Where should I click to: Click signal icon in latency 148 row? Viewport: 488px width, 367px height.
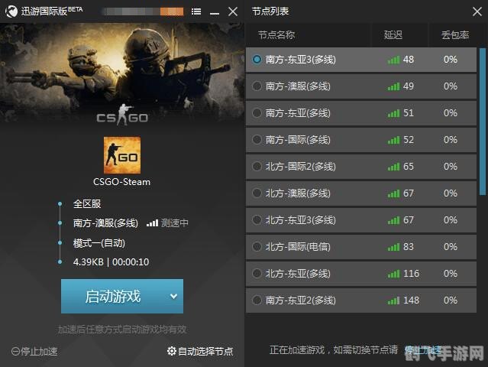(x=393, y=300)
